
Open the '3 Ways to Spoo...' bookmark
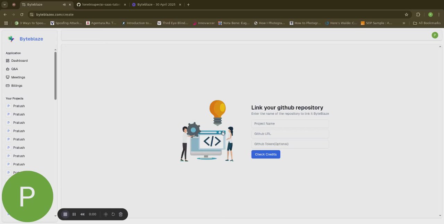(31, 23)
